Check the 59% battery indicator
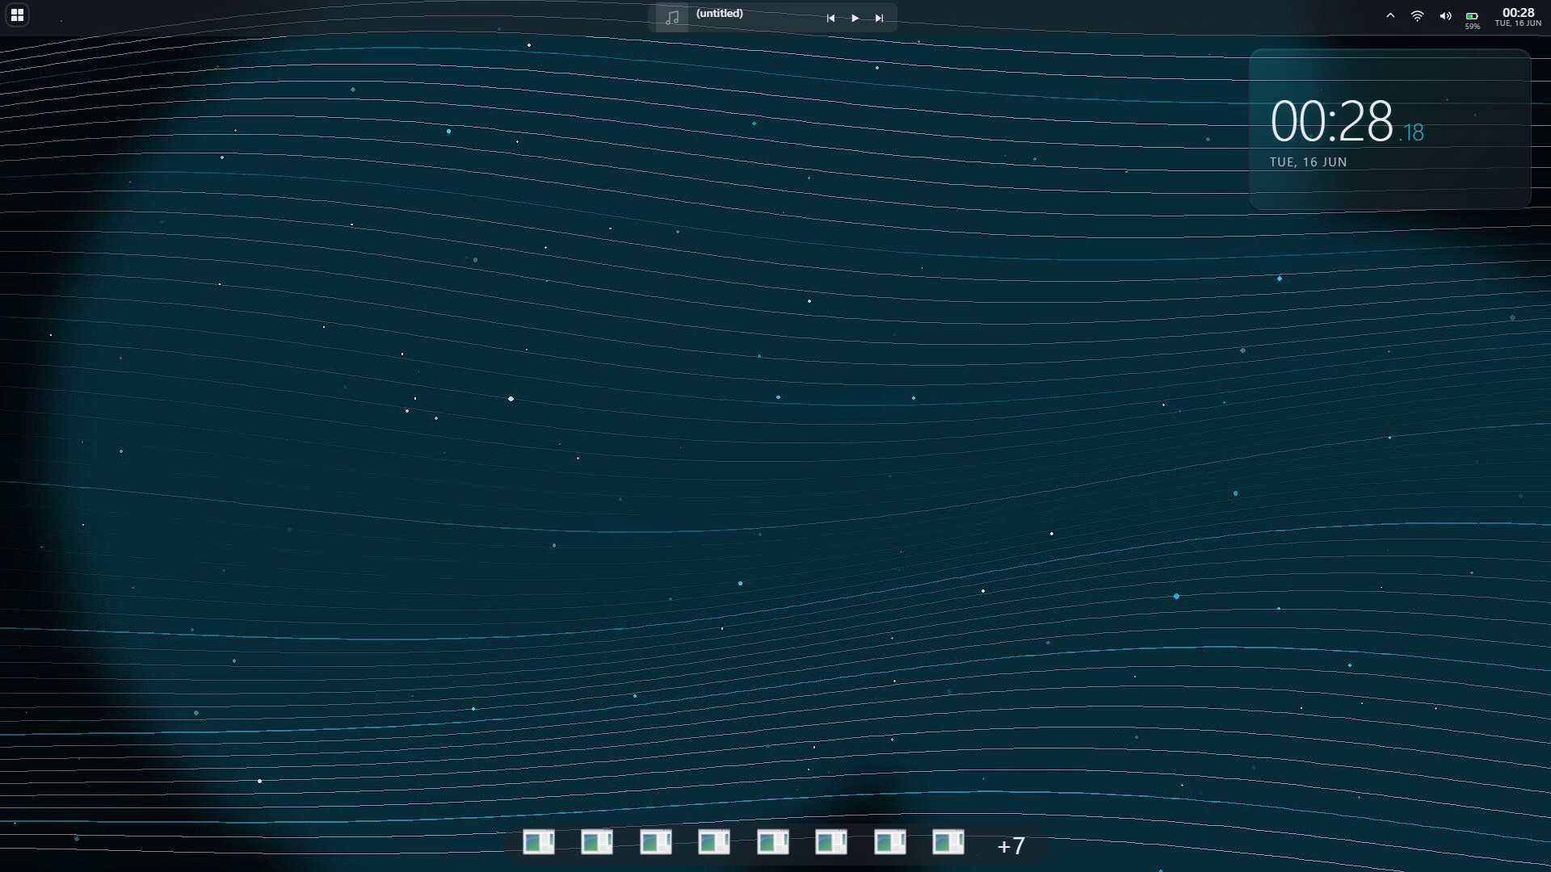Viewport: 1551px width, 872px height. tap(1473, 19)
